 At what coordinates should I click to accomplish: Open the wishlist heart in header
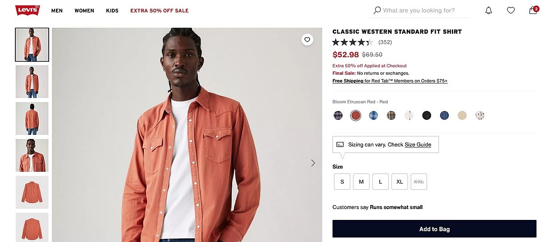511,10
